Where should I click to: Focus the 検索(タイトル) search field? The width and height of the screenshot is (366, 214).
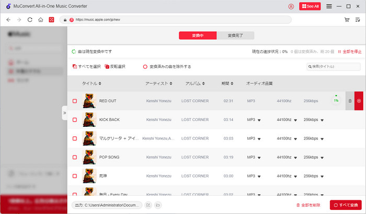point(336,67)
